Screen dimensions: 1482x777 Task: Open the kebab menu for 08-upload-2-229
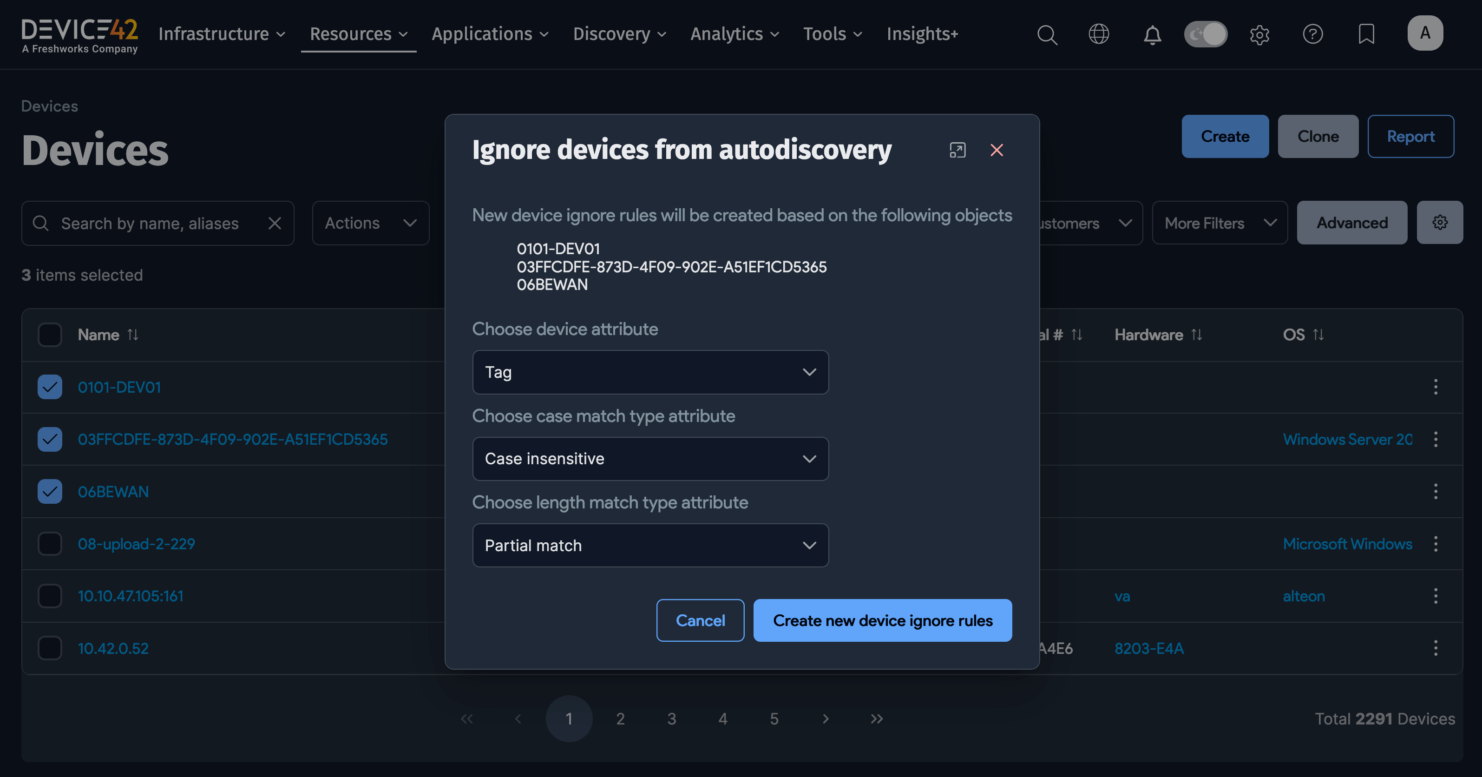click(x=1436, y=543)
